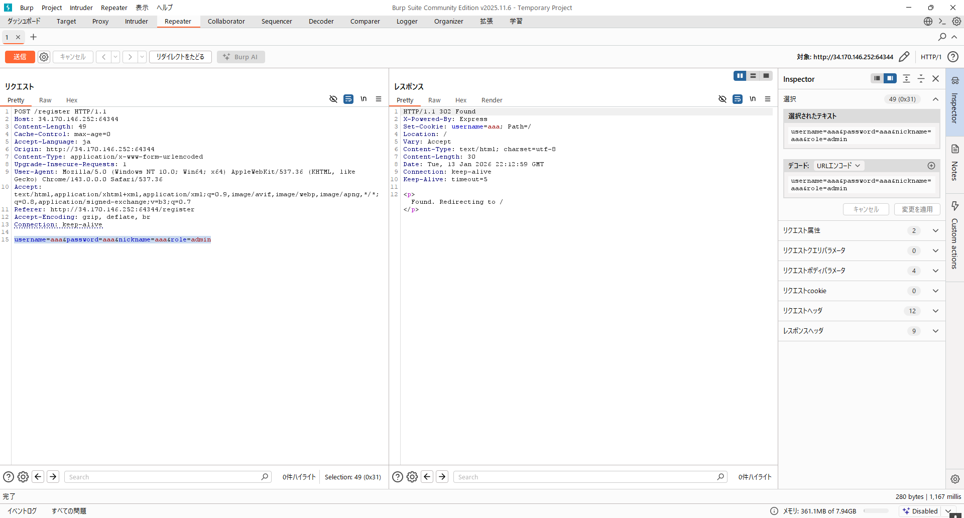Toggle non-printable characters in request pane
This screenshot has height=518, width=964.
[333, 99]
